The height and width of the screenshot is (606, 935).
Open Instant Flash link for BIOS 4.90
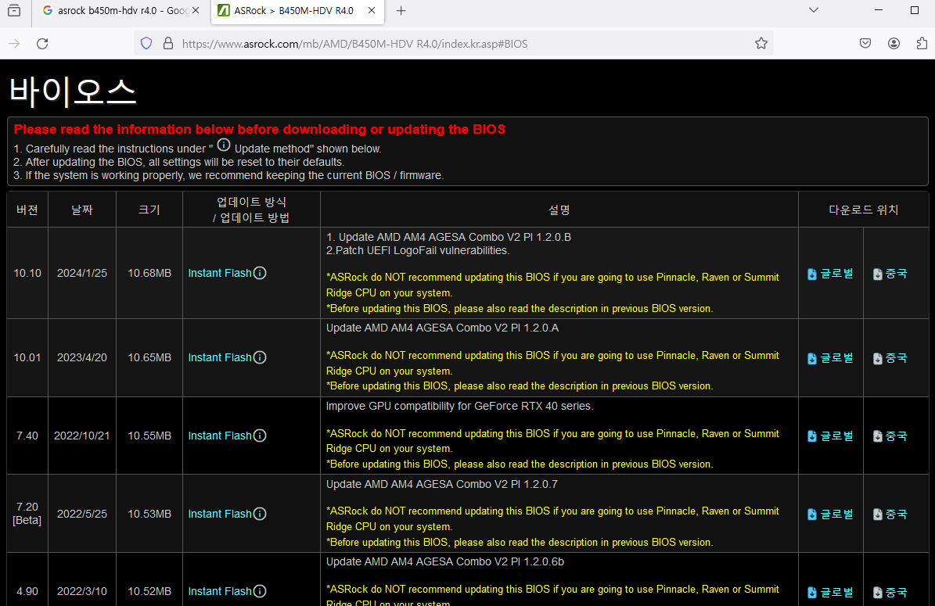219,591
